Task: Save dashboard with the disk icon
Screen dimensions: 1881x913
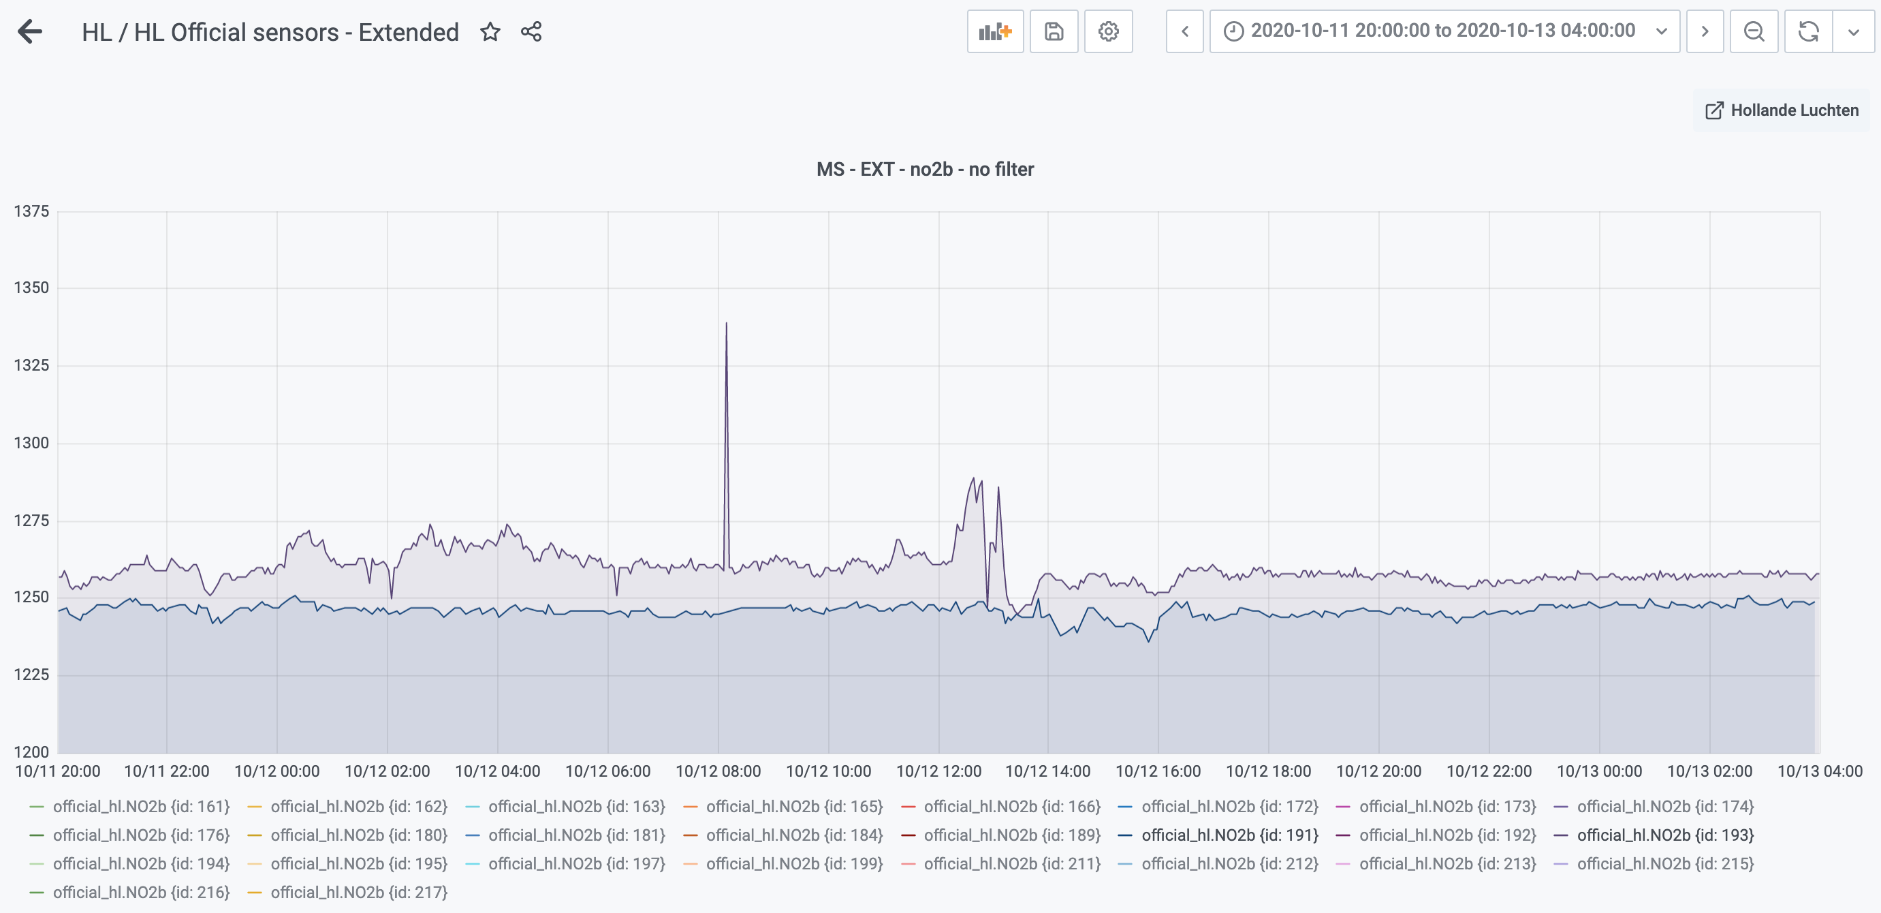Action: click(x=1053, y=31)
